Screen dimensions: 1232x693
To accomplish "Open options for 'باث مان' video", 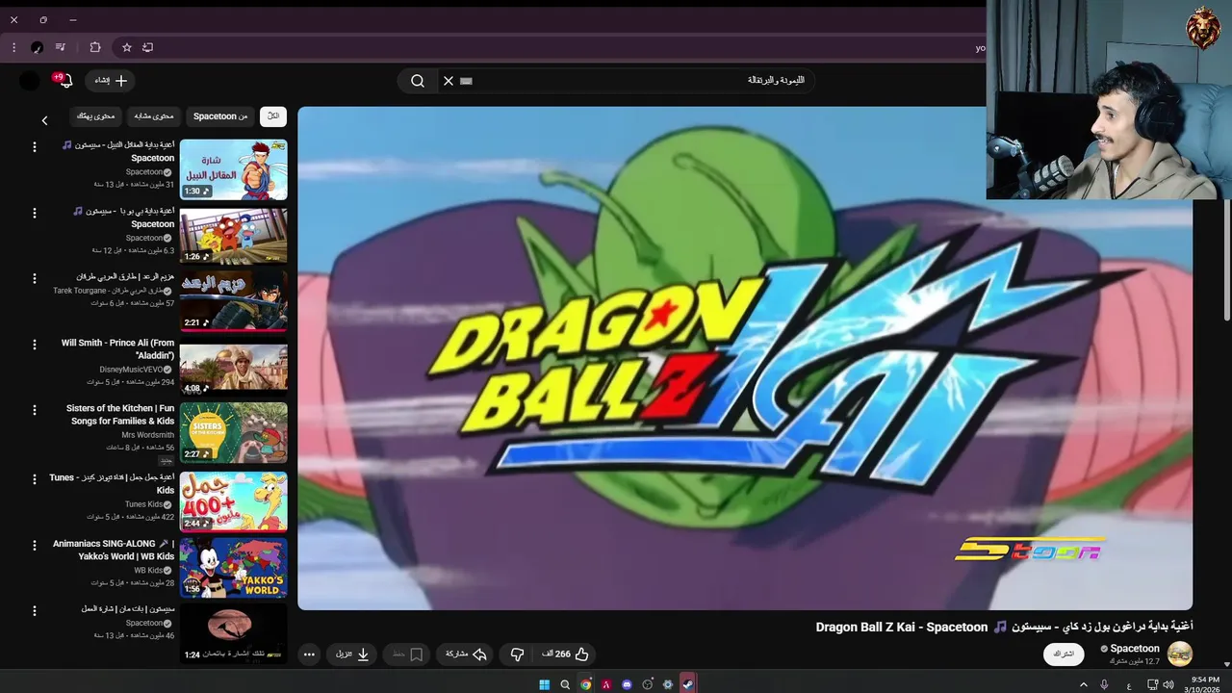I will pos(35,610).
